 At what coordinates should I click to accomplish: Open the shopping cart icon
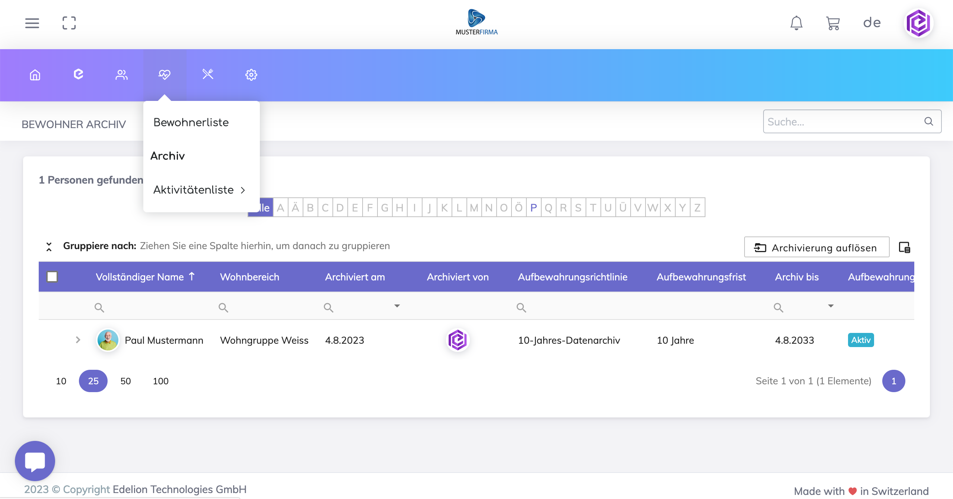(833, 23)
